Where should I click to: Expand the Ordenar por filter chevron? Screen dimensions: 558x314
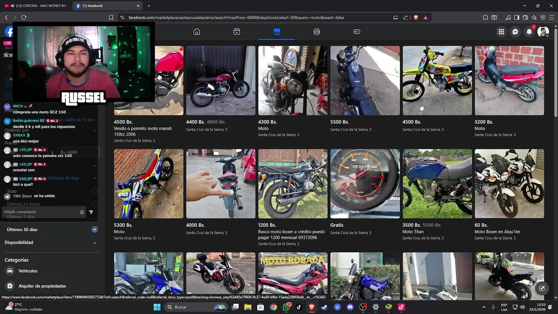point(95,130)
